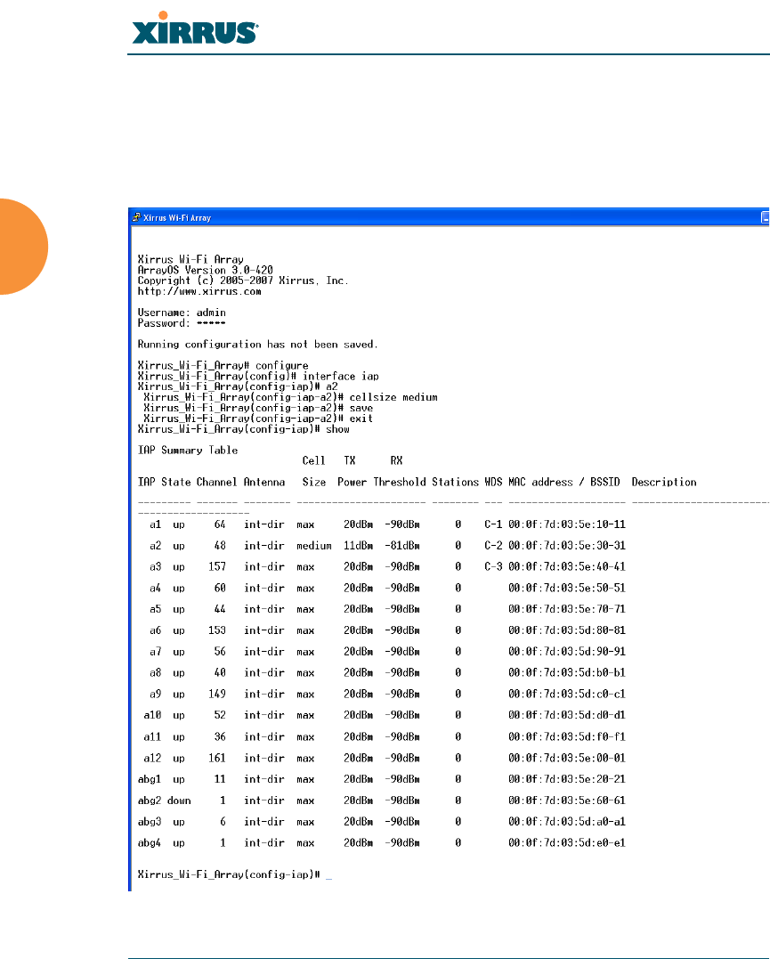Click the 'a7' IAP name

(x=156, y=652)
